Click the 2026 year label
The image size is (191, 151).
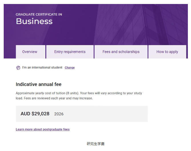pos(59,114)
